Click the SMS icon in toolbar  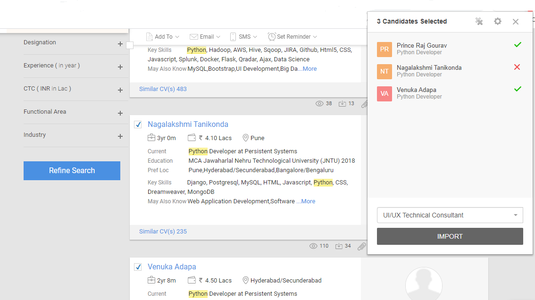pyautogui.click(x=232, y=36)
